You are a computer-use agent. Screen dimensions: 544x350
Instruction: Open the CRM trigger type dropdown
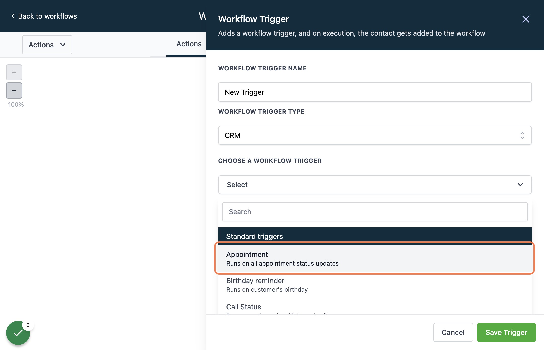(375, 135)
